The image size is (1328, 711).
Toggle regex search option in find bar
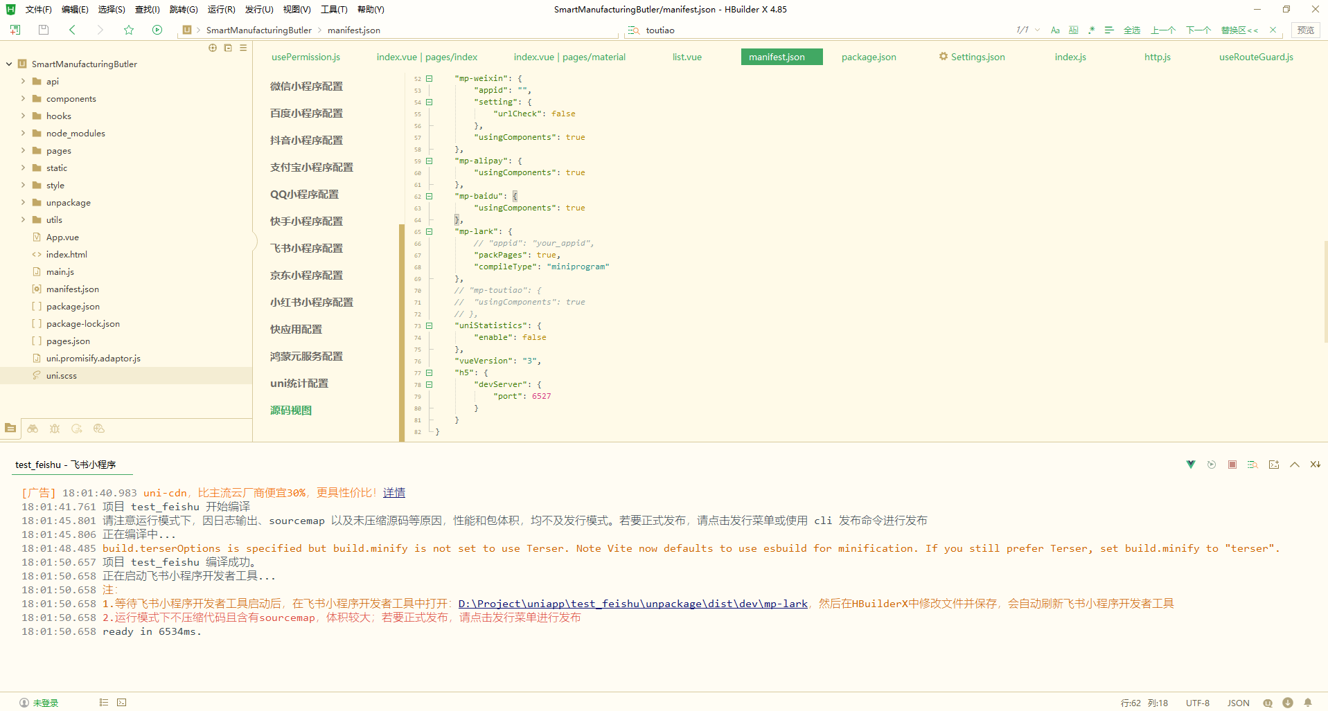[x=1091, y=30]
